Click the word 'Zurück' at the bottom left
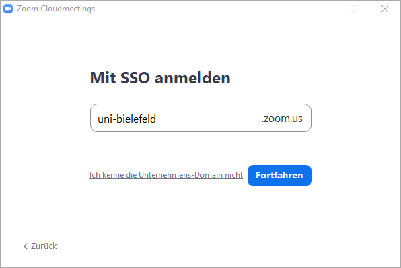The image size is (401, 268). point(44,246)
